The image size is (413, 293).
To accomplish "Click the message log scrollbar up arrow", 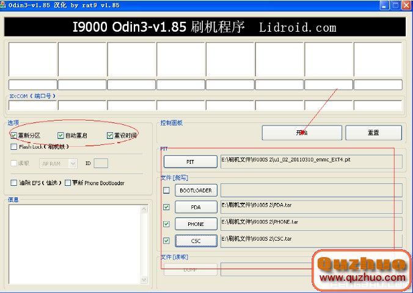I will click(x=144, y=209).
